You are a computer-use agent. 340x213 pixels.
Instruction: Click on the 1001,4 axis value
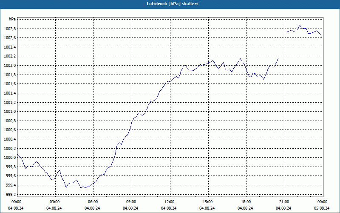[10, 93]
